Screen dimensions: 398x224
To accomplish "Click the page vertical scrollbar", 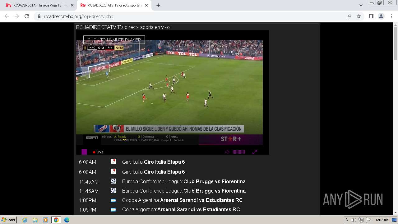I will pos(396,44).
